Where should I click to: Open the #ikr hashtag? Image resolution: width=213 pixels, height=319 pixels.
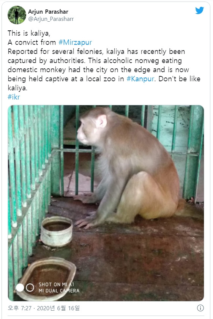14,97
